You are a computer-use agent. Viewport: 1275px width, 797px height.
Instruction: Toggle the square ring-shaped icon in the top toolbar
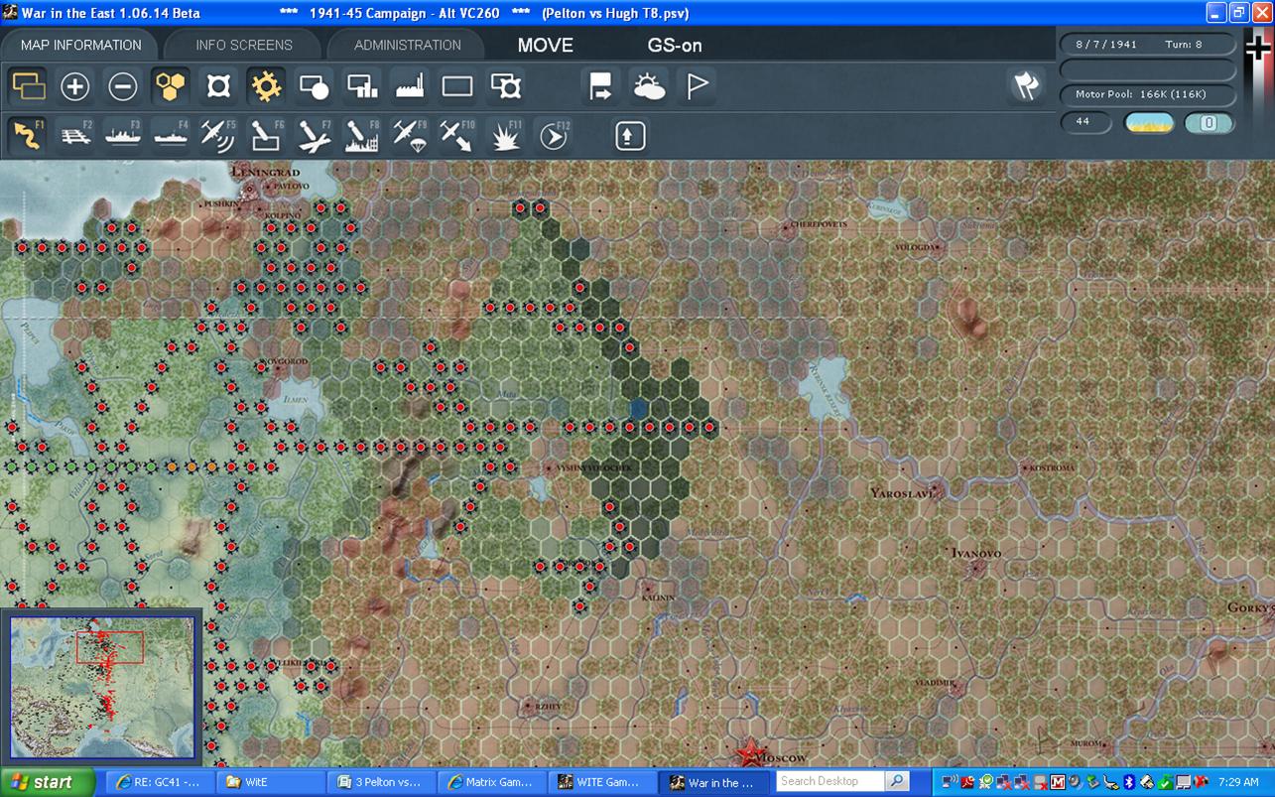(x=218, y=86)
